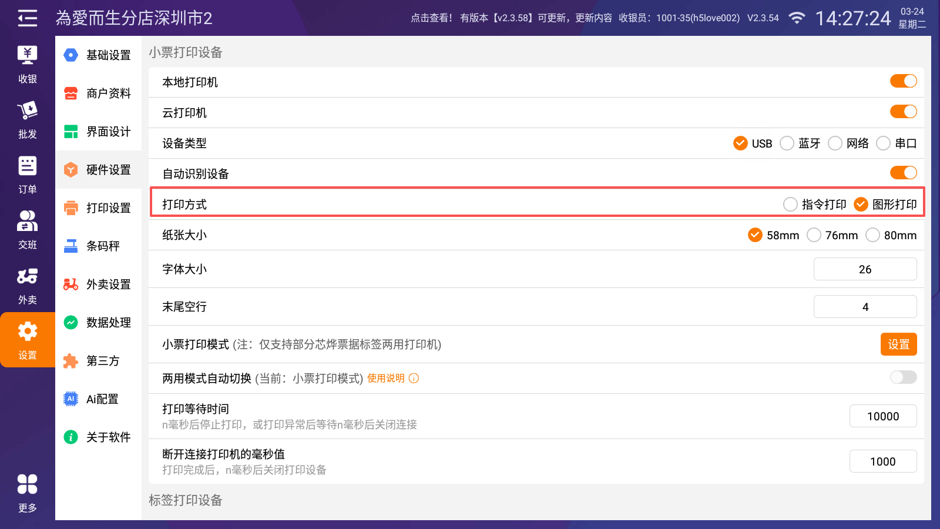The image size is (940, 529).
Task: Disable the 云打印机 toggle
Action: tap(903, 112)
